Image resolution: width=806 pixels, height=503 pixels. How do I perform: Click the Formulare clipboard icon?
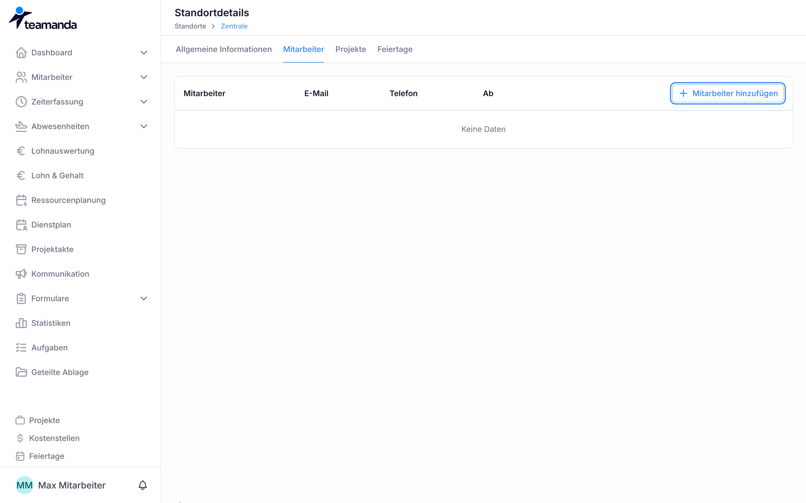(x=21, y=298)
